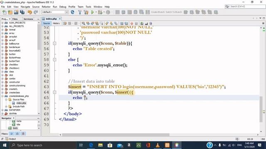Close the index.php editor tab
The image size is (266, 149).
[x=60, y=19]
